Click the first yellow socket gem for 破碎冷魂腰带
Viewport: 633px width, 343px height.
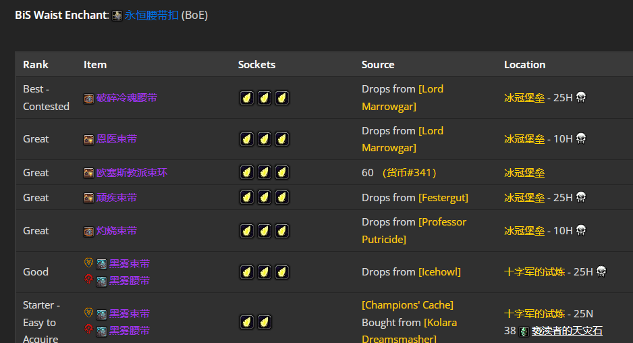[247, 98]
